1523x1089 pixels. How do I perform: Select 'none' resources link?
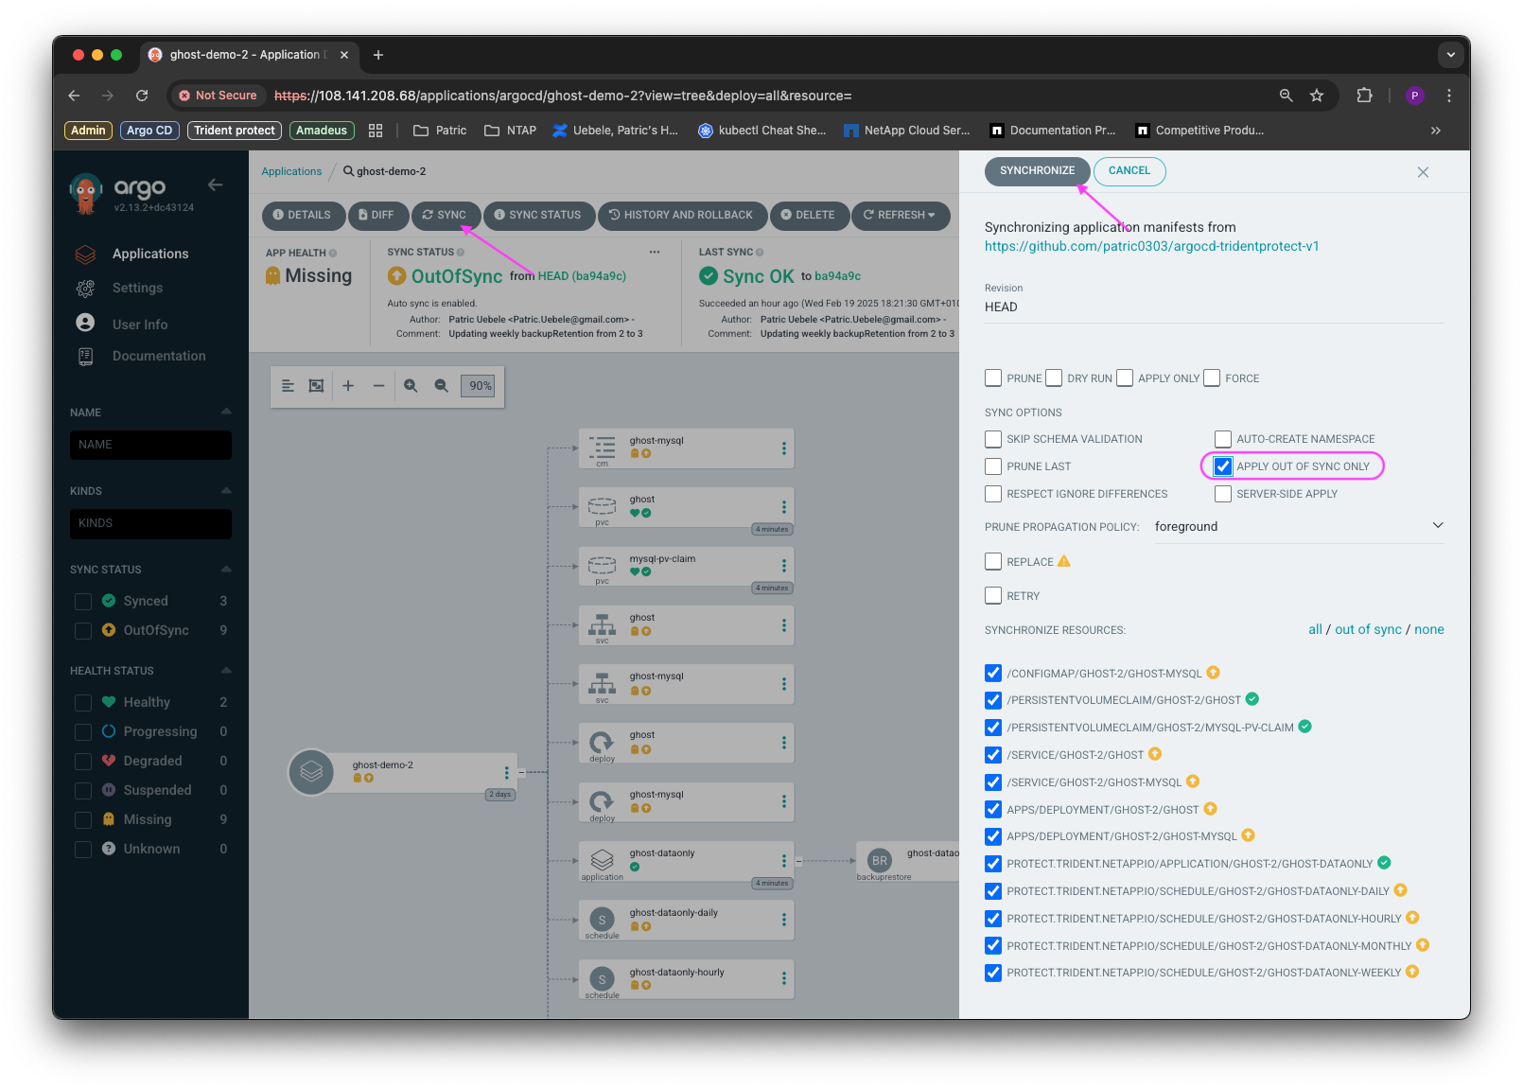click(x=1429, y=629)
